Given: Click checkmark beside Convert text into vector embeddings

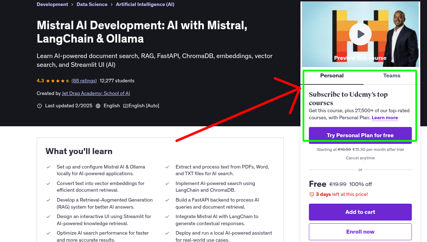Looking at the screenshot, I should pyautogui.click(x=48, y=184).
